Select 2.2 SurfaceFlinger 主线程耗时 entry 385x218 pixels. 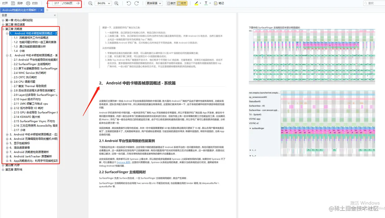coord(32,64)
